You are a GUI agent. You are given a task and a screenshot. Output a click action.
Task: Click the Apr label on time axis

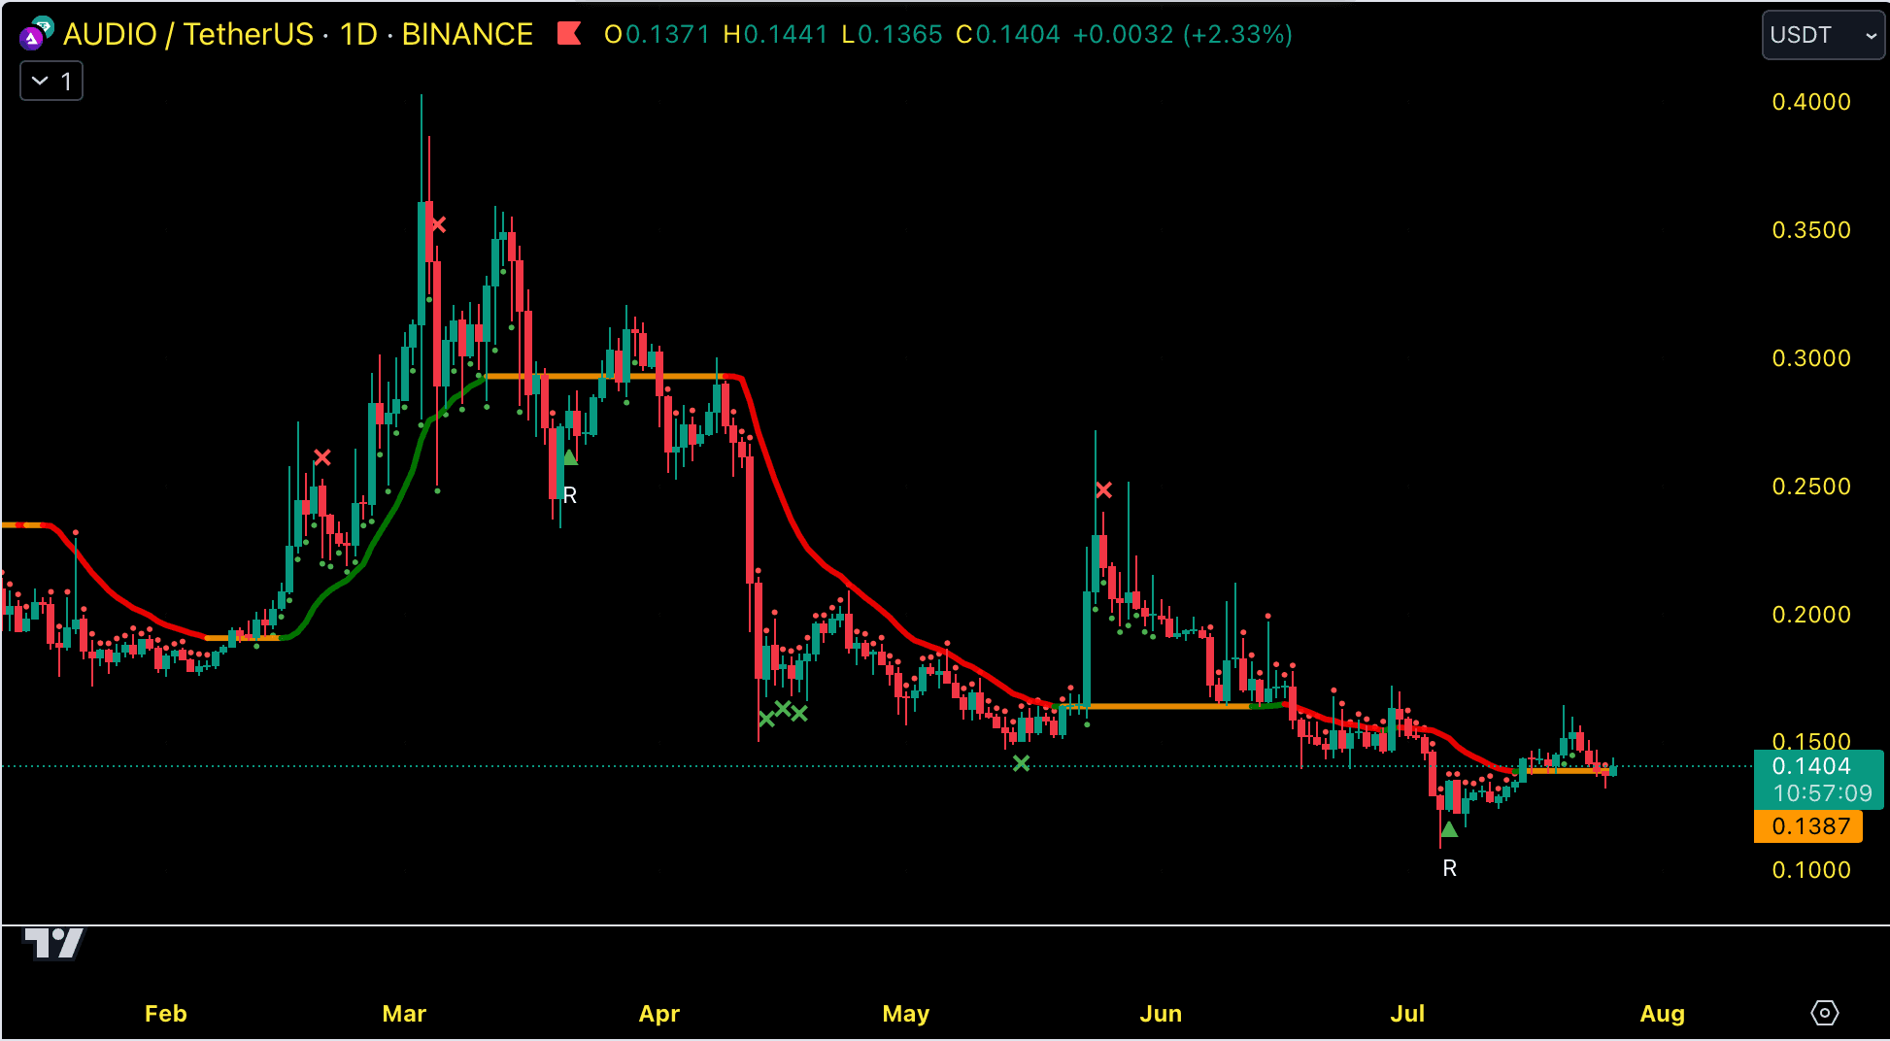(659, 1014)
